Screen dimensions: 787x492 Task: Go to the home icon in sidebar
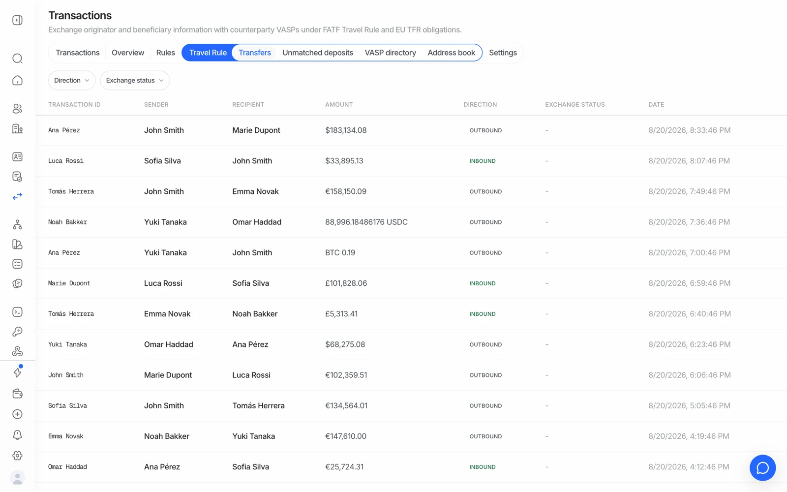(17, 80)
